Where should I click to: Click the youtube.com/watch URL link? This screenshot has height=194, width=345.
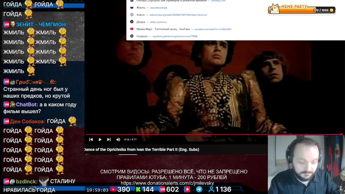(213, 29)
